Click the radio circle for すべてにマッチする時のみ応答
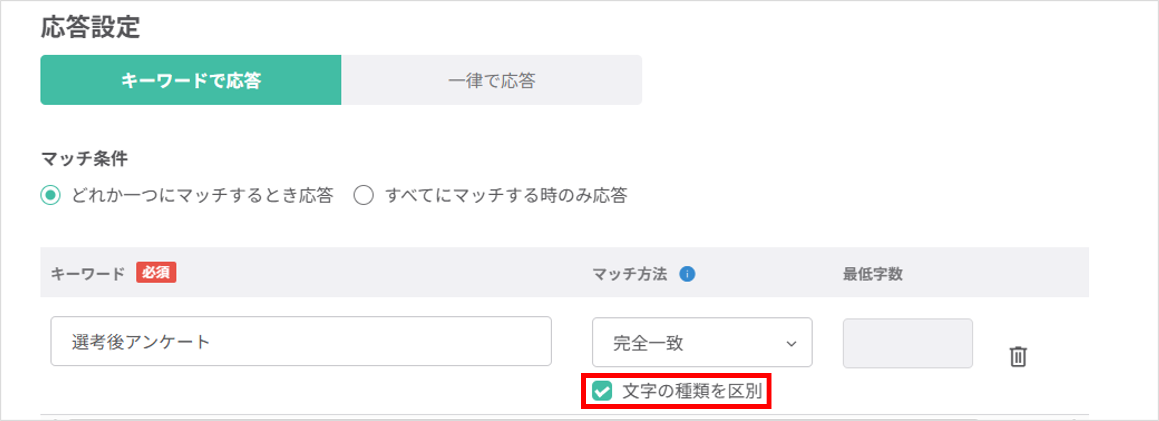 point(364,196)
